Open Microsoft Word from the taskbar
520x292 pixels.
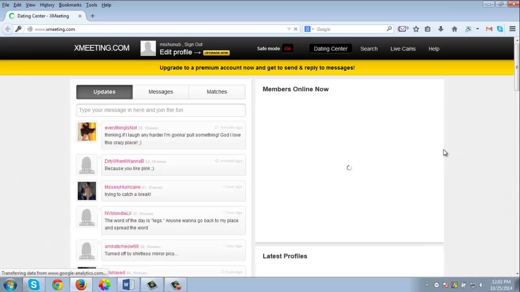(128, 285)
